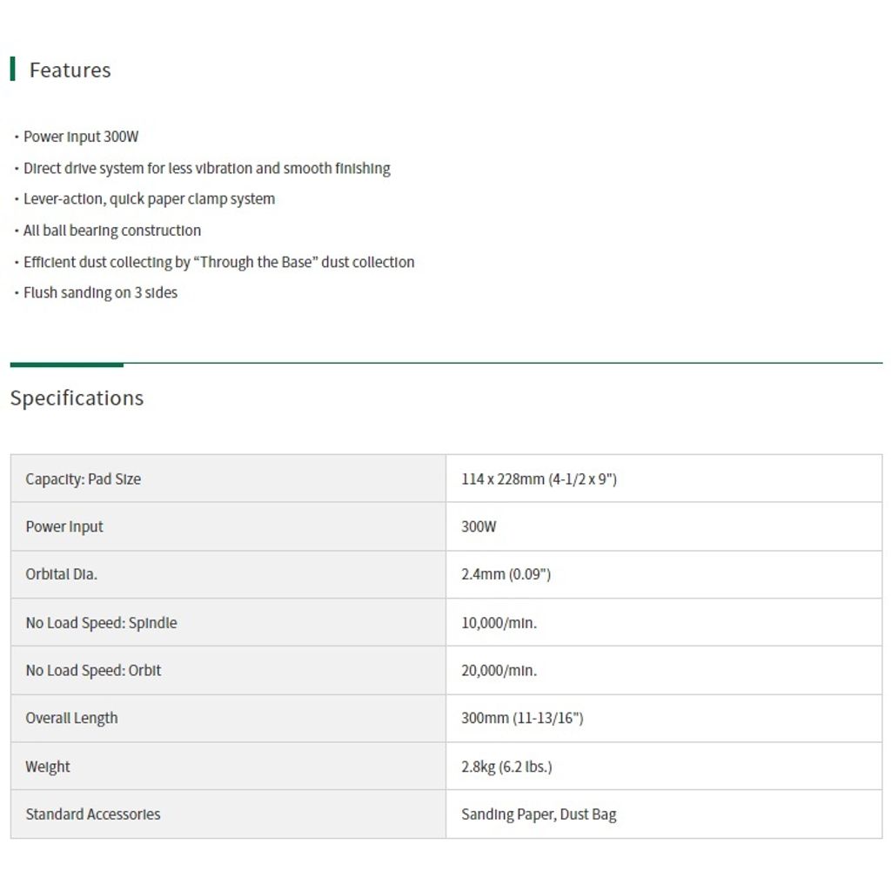The width and height of the screenshot is (891, 891).
Task: Select the '300mm (11-13/16")' length value
Action: [522, 719]
